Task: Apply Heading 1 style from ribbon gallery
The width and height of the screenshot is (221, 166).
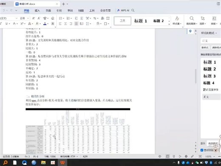Action: coord(140,21)
